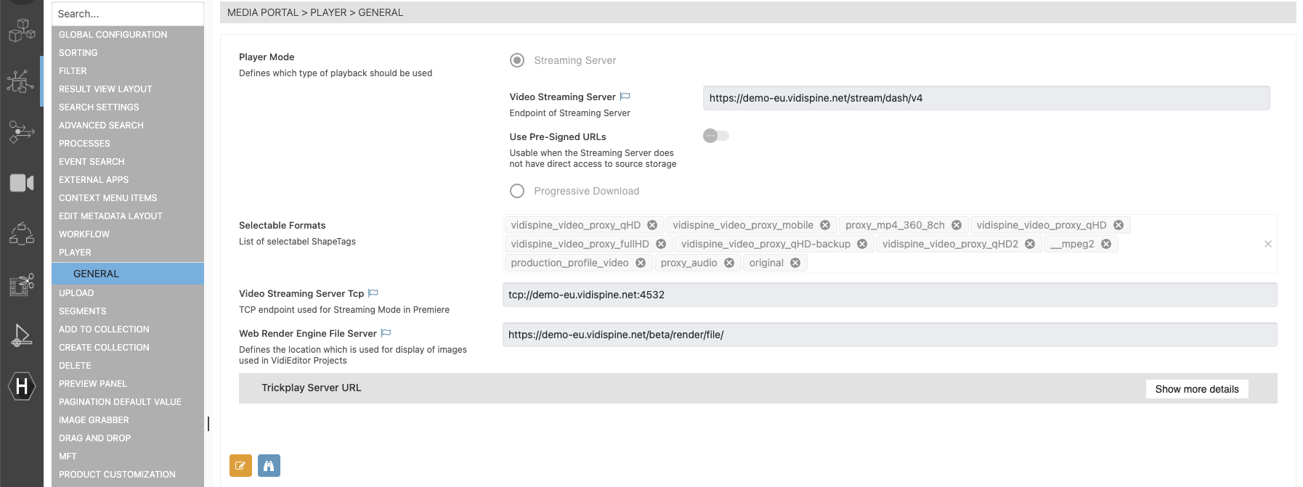The height and width of the screenshot is (487, 1303).
Task: Clear all selectable formats with X
Action: [x=1267, y=244]
